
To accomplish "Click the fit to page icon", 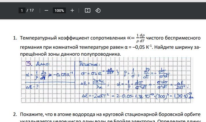I will tap(88, 10).
